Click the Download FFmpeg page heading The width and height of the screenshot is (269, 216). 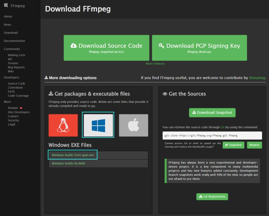pos(78,9)
